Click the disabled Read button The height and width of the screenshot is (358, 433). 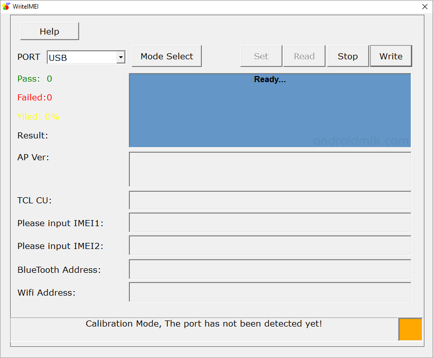(304, 56)
